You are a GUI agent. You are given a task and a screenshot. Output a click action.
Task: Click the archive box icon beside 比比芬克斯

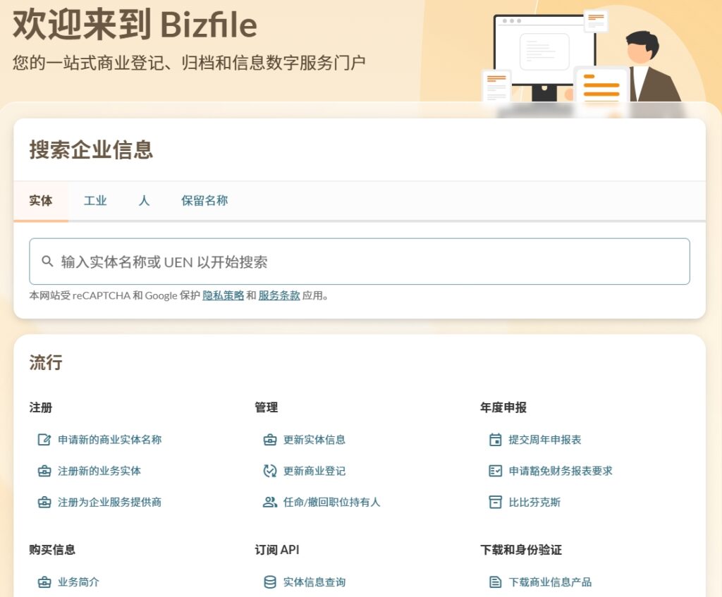click(x=496, y=502)
